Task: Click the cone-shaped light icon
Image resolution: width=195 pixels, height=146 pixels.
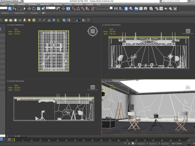Action: point(24,20)
